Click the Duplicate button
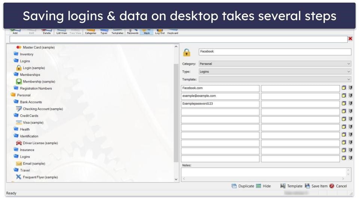The width and height of the screenshot is (359, 198). tap(243, 186)
